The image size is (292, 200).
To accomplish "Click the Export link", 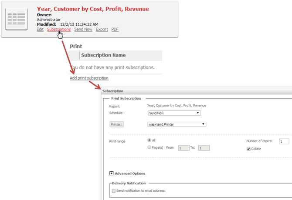I will [102, 29].
